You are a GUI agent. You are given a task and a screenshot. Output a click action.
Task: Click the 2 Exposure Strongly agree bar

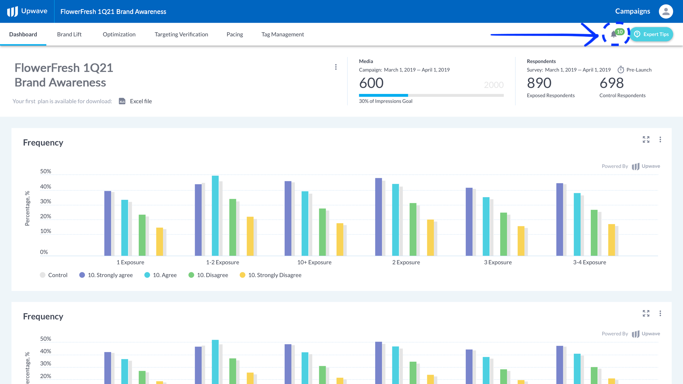click(378, 217)
